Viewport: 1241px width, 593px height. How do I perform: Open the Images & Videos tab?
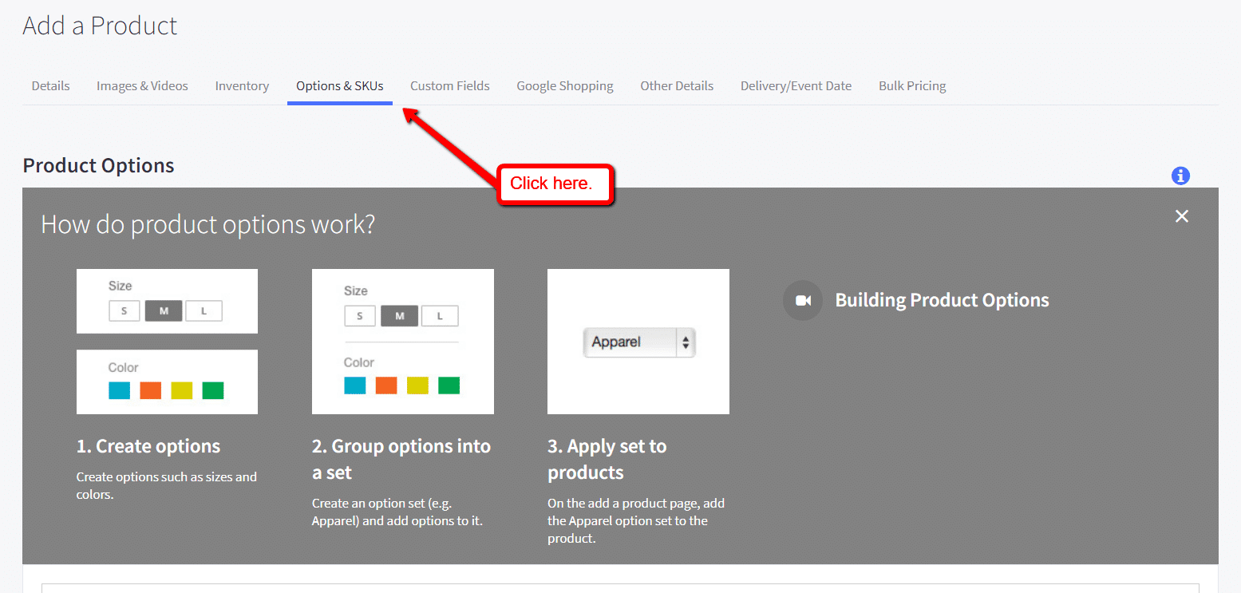pos(142,85)
